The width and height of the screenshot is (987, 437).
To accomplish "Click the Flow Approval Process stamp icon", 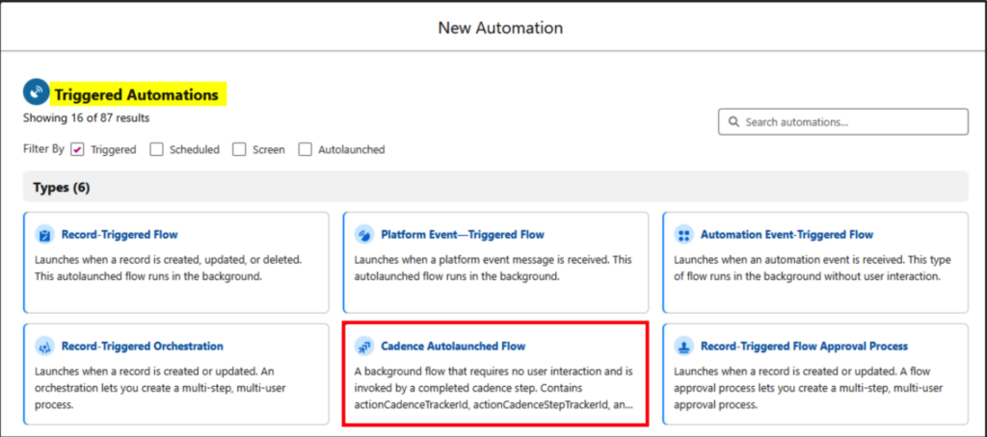I will 683,347.
